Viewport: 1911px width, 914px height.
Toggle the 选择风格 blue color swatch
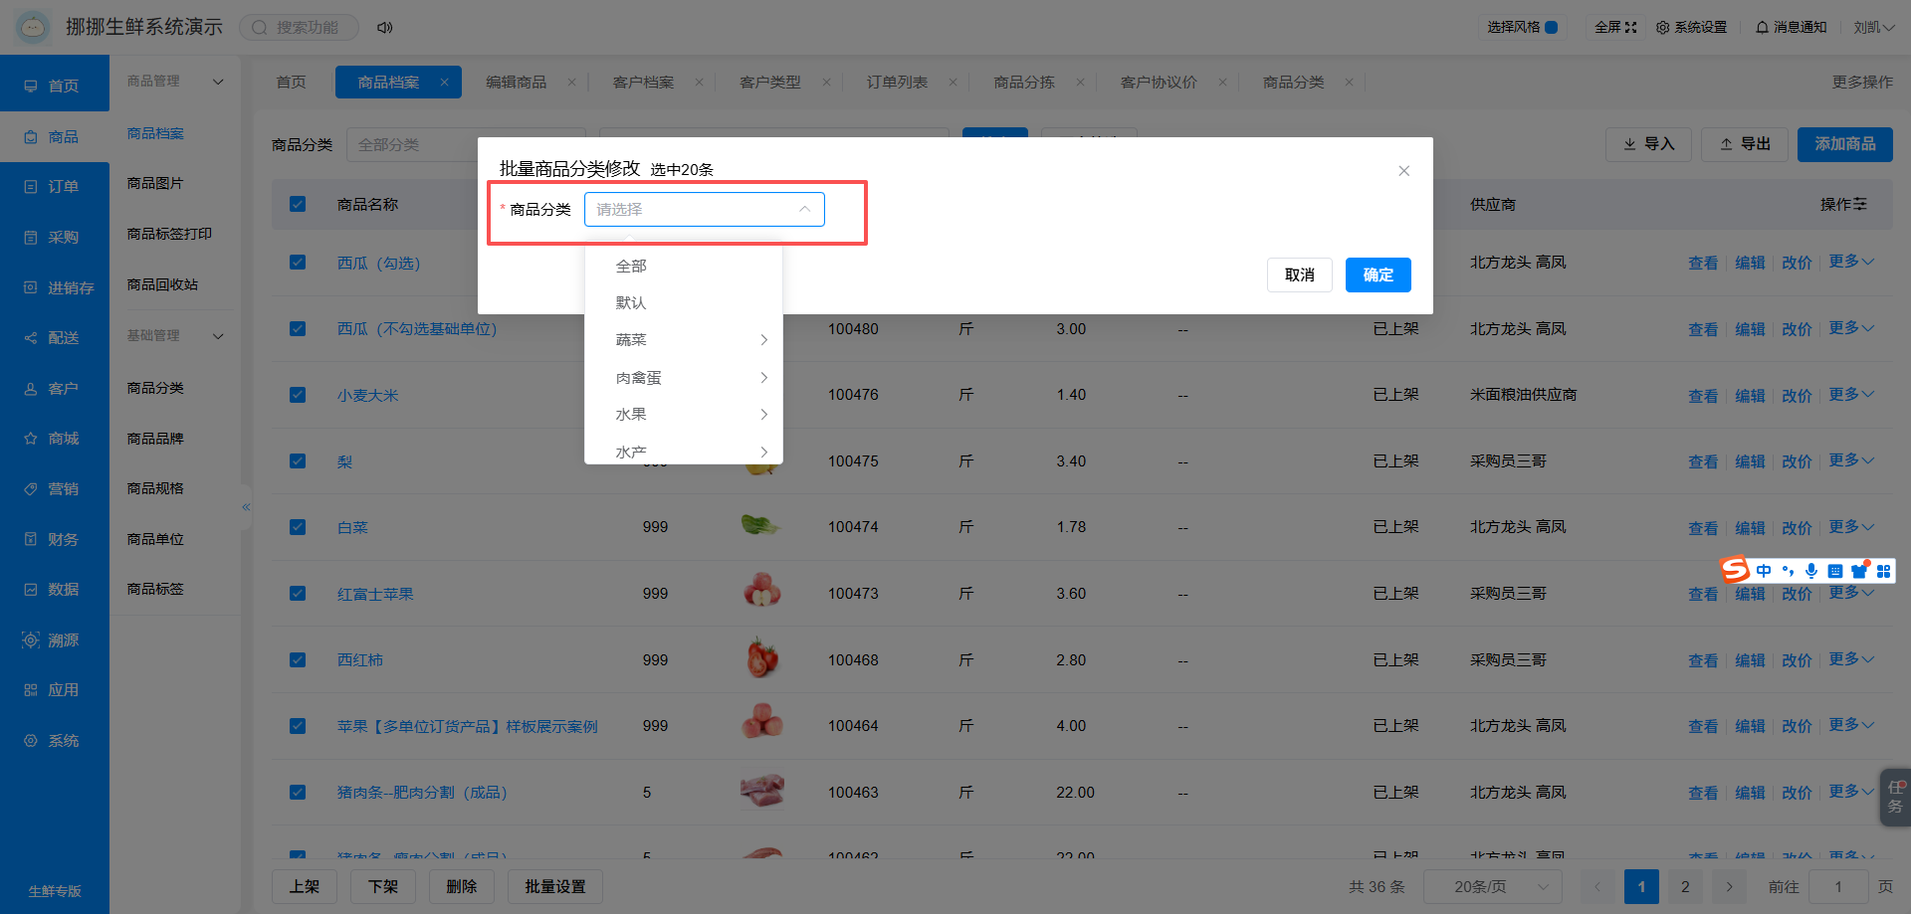(1551, 28)
